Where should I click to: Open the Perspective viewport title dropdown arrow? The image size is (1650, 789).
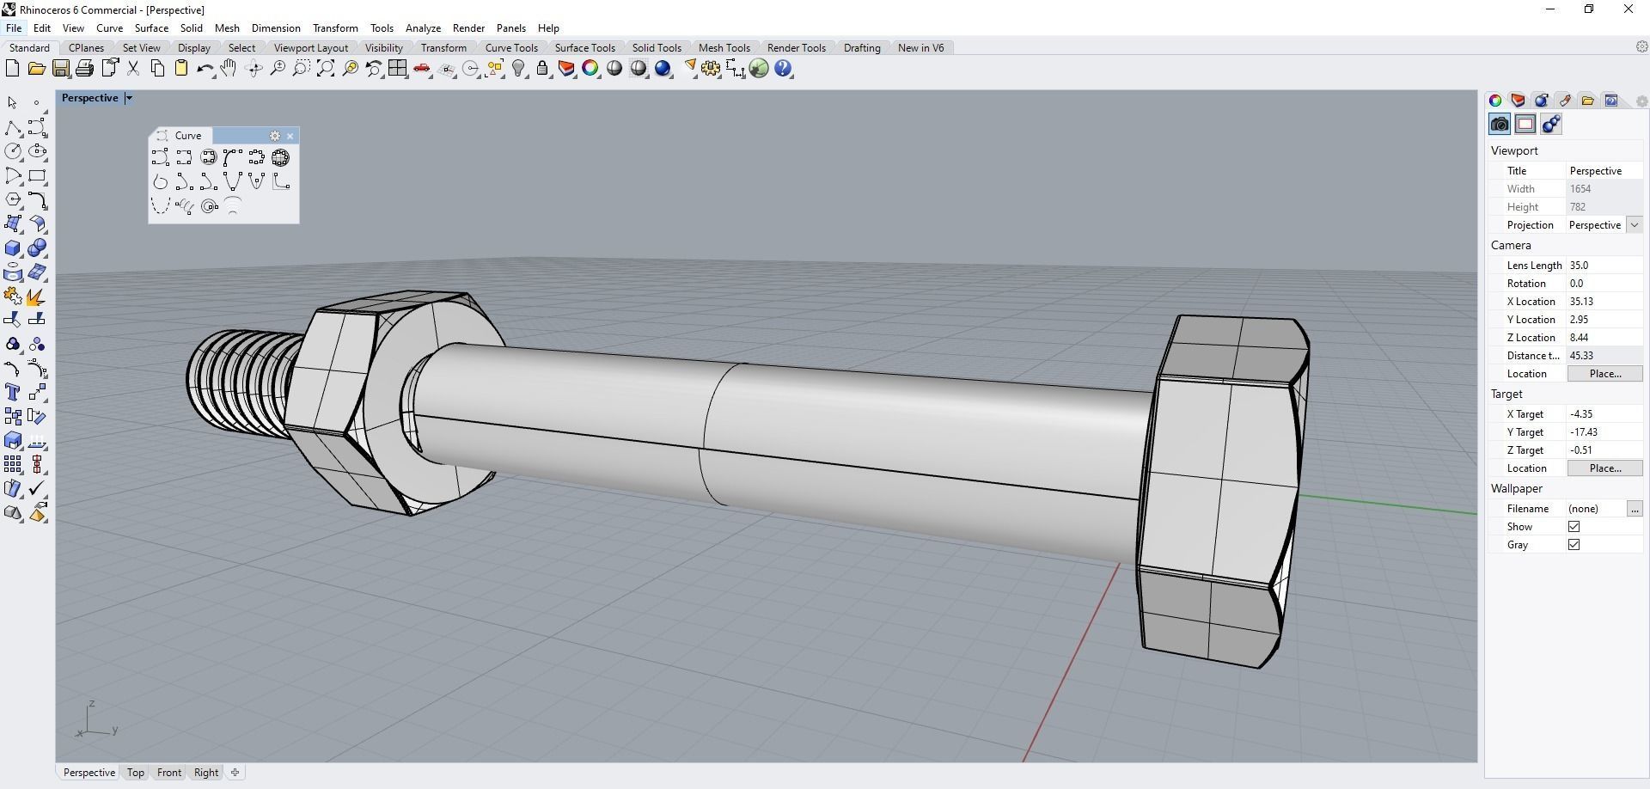point(129,98)
